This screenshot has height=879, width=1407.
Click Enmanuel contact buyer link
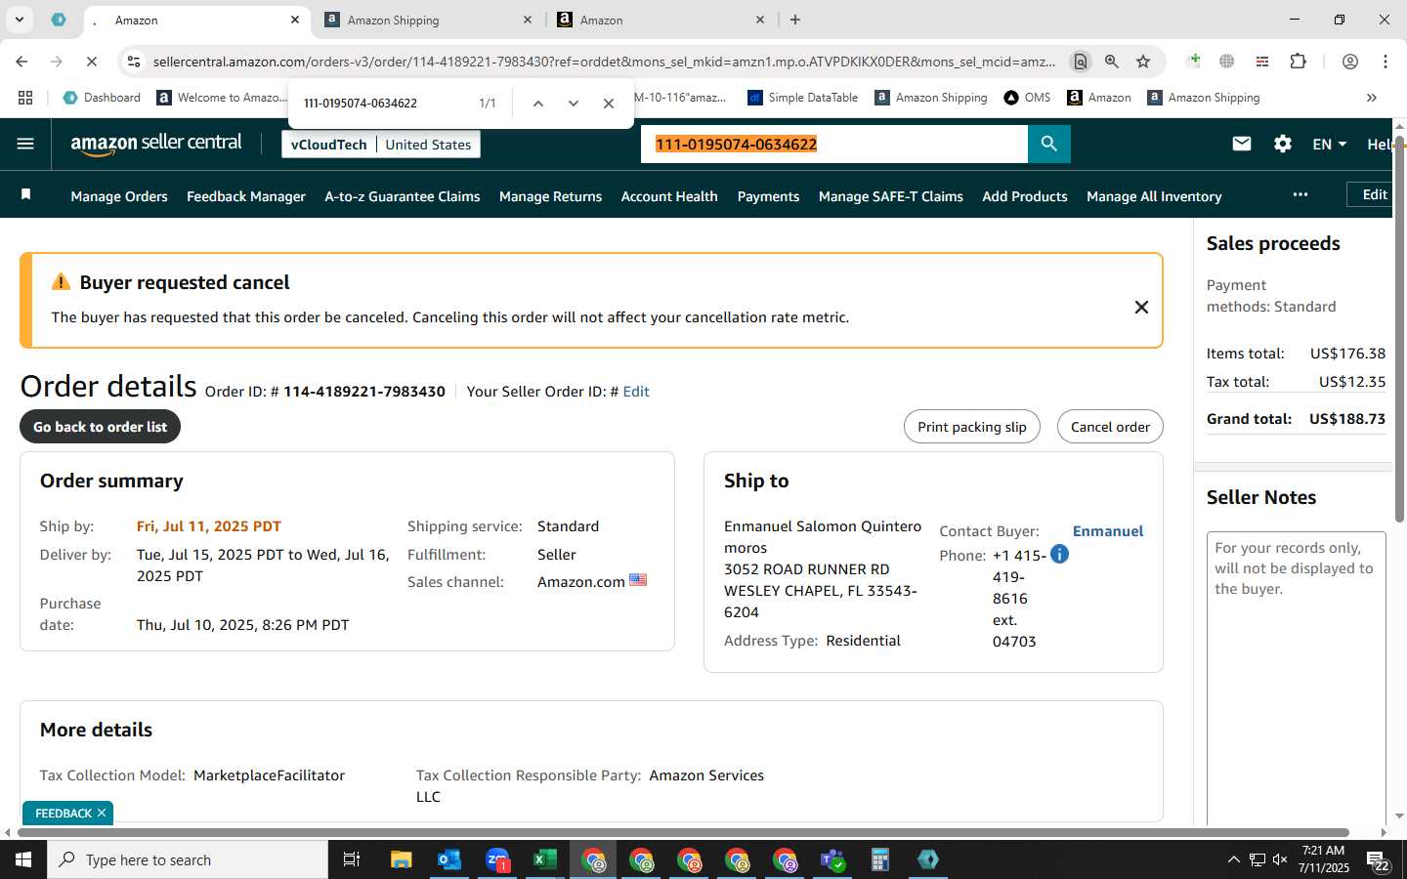[x=1108, y=531]
